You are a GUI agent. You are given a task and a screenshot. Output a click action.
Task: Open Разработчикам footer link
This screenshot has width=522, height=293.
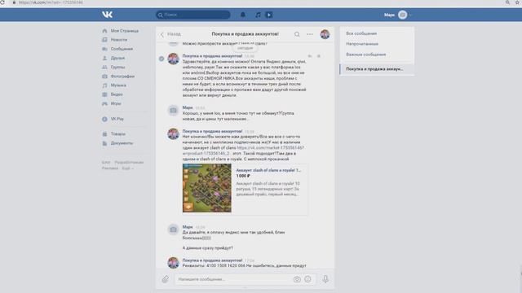click(129, 163)
